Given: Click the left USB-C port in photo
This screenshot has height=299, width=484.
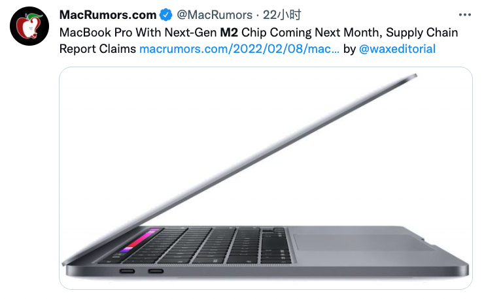Looking at the screenshot, I should pos(127,272).
